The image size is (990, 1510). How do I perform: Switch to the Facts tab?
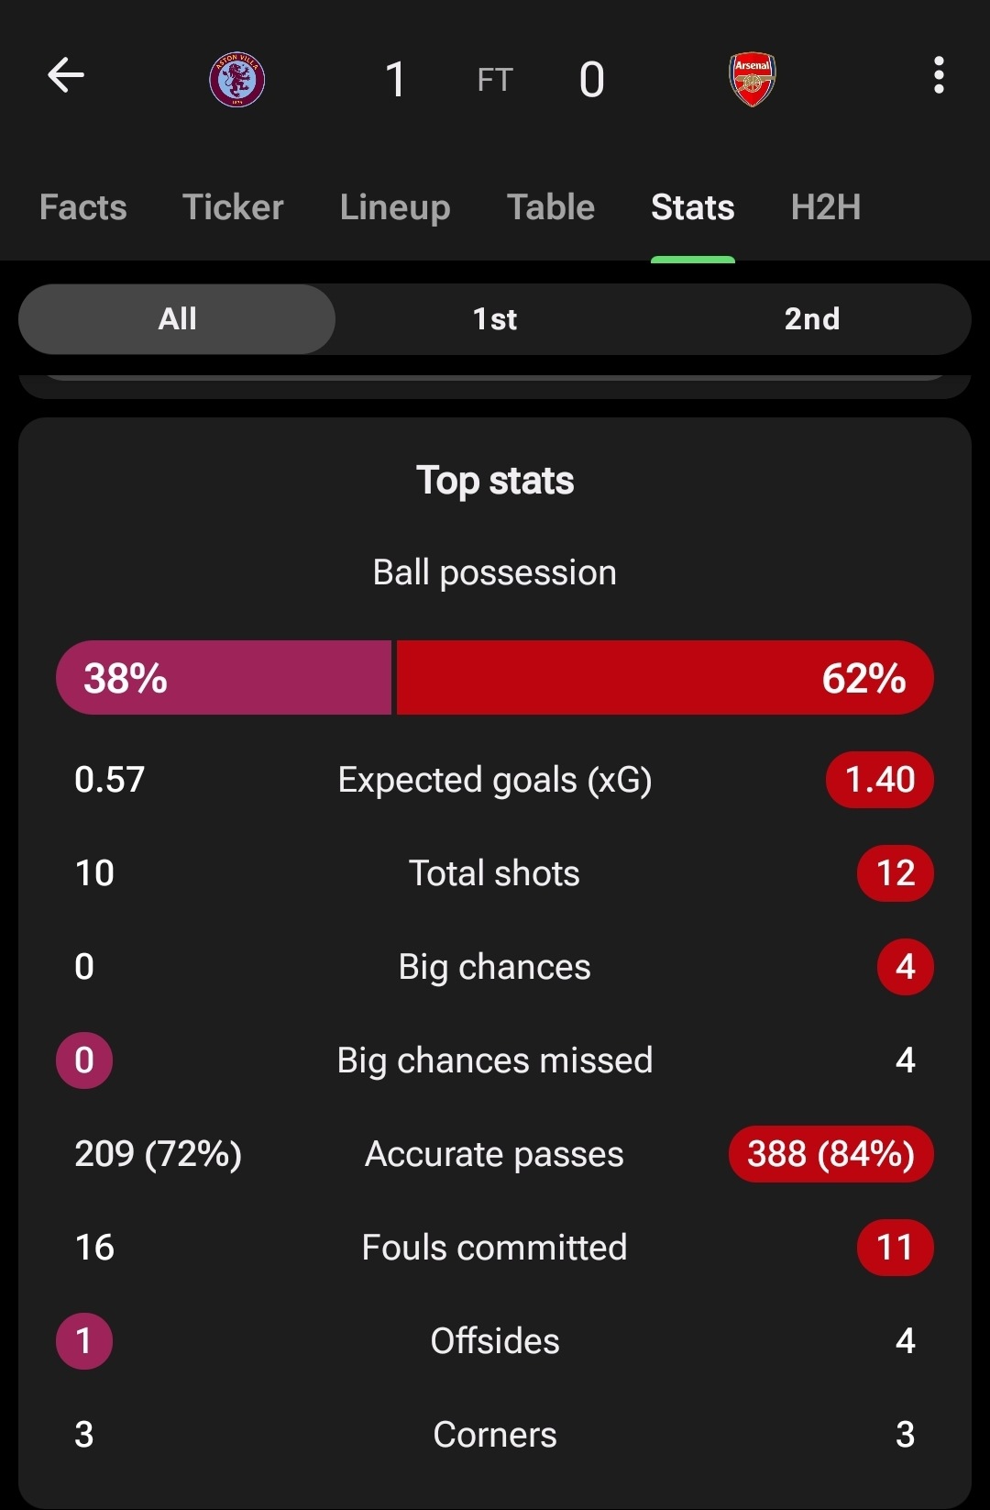pos(83,207)
